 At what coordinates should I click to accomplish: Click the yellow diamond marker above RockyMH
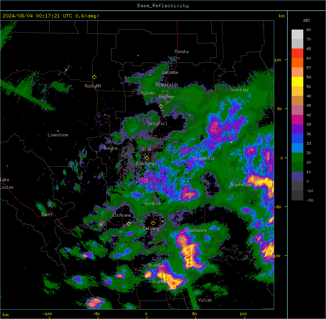tap(94, 77)
